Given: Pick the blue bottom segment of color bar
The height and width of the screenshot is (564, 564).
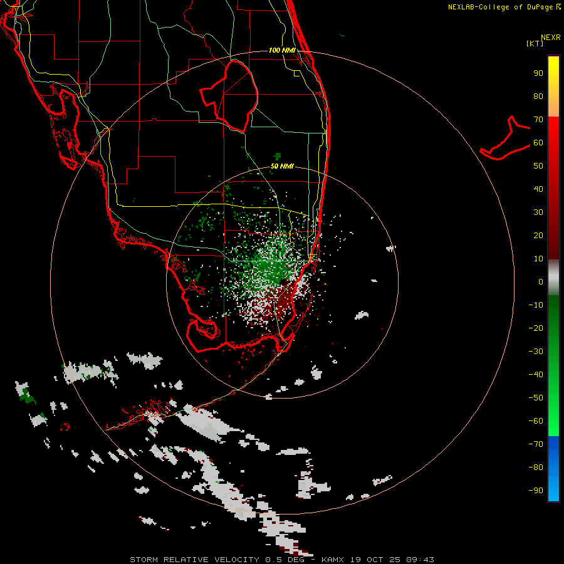Looking at the screenshot, I should point(553,469).
